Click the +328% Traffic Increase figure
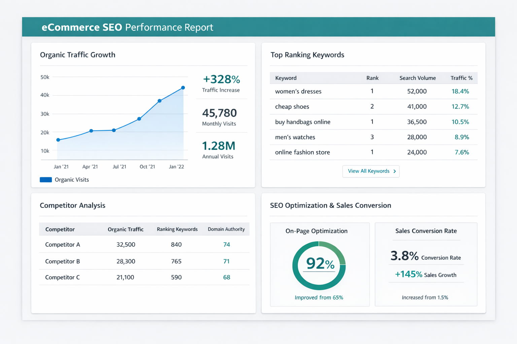Screen dimensions: 517x344 point(221,80)
